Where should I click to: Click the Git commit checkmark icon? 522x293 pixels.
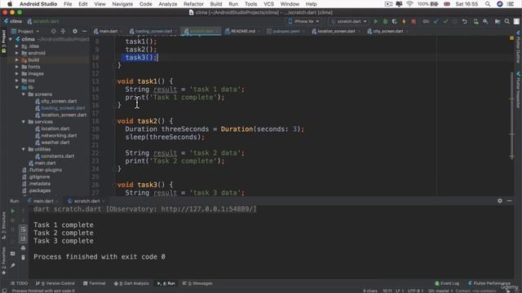[445, 22]
